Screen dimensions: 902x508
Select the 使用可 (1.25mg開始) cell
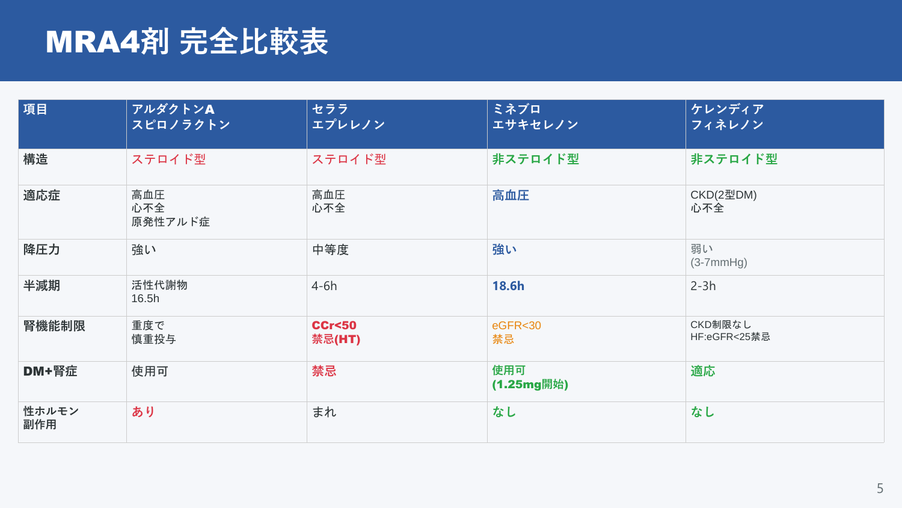click(586, 382)
